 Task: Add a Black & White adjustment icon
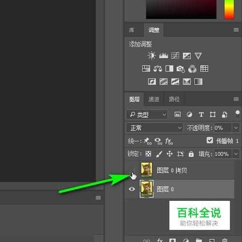pos(169,69)
